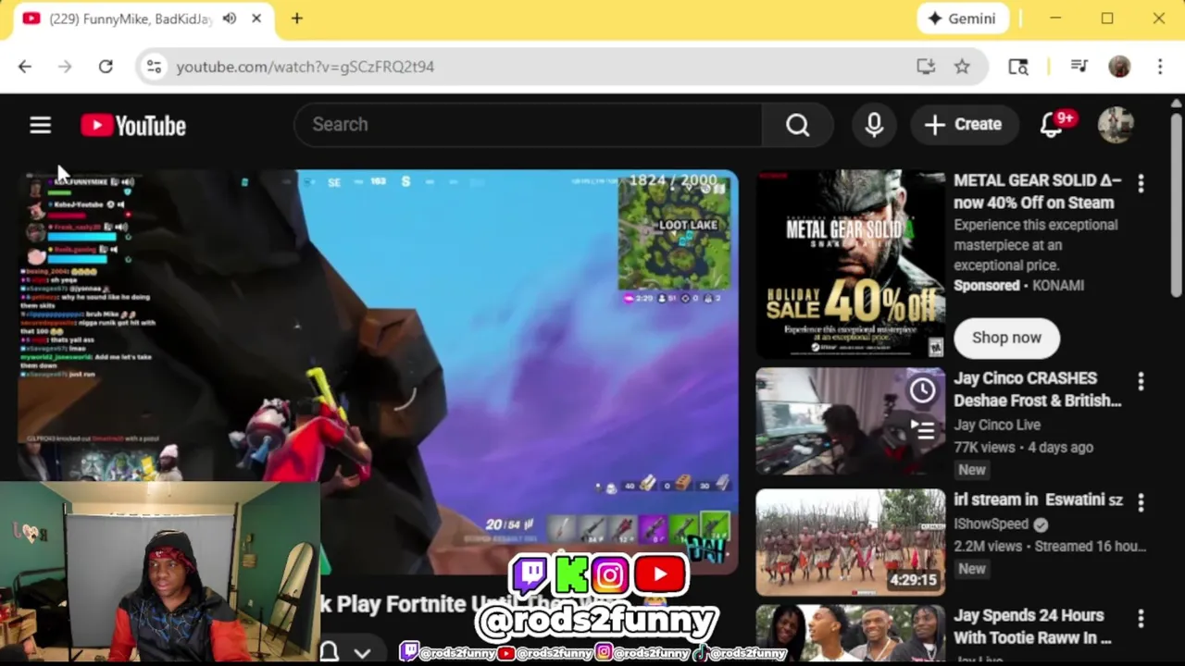The width and height of the screenshot is (1185, 666).
Task: Open YouTube notifications bell
Action: pyautogui.click(x=1052, y=125)
